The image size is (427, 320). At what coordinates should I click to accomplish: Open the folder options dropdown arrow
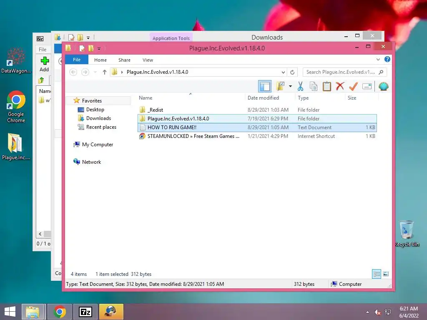point(290,87)
